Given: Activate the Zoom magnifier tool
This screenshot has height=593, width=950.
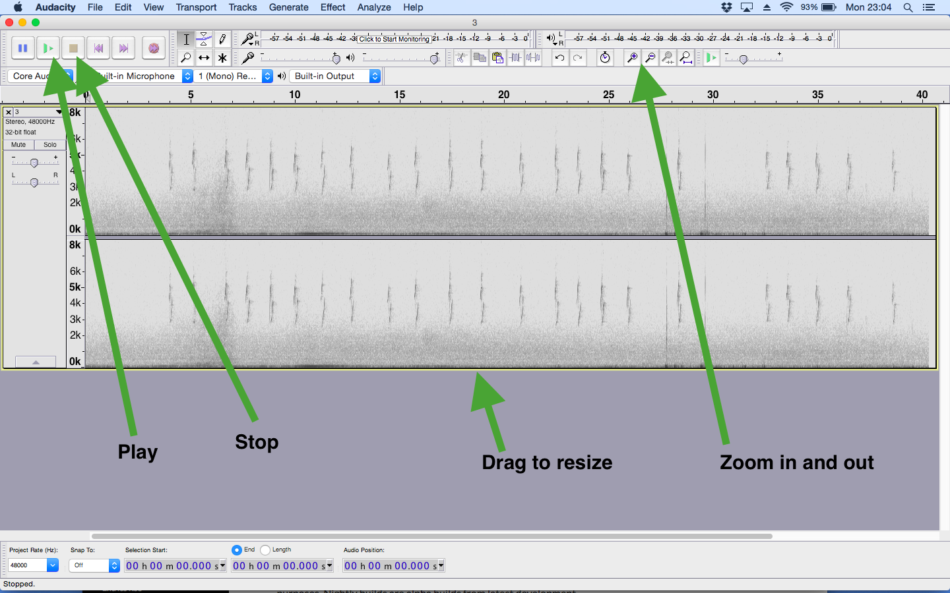Looking at the screenshot, I should (186, 58).
